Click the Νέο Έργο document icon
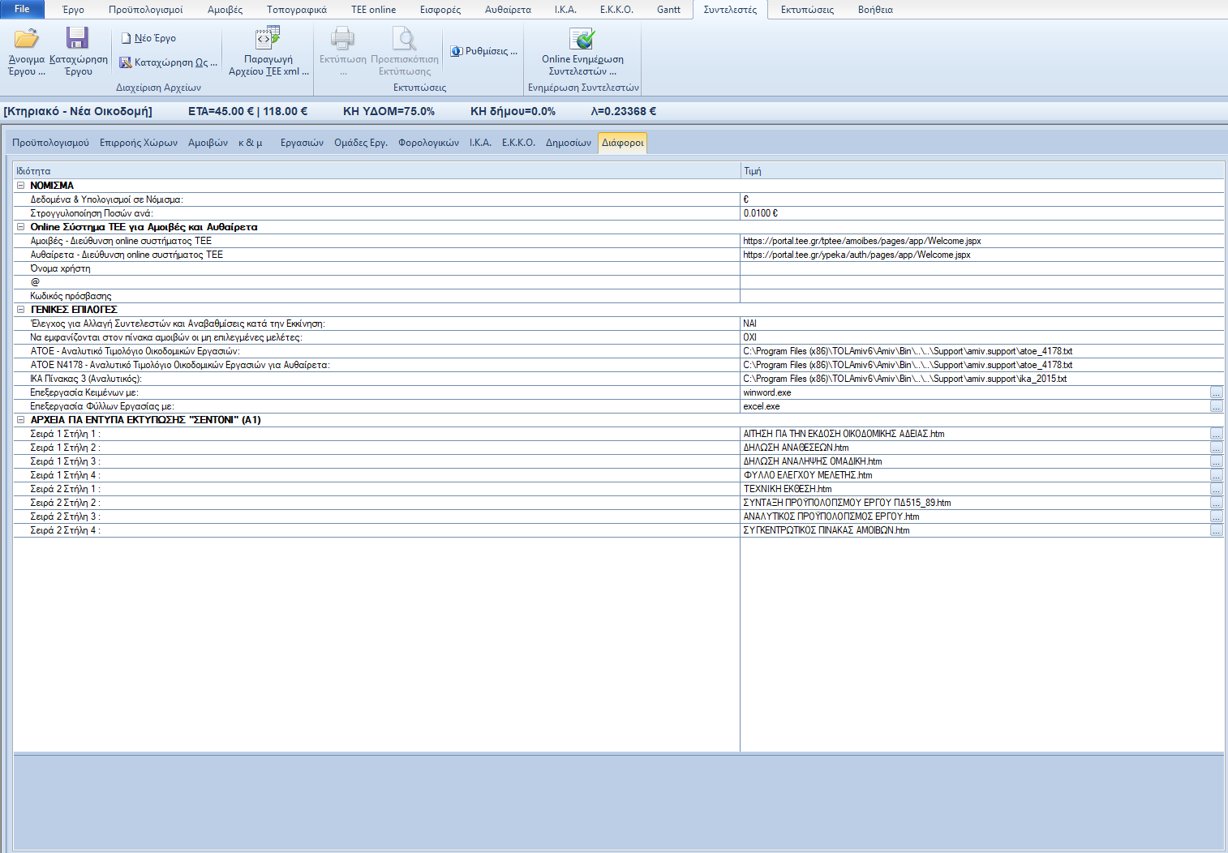The image size is (1228, 853). point(127,38)
